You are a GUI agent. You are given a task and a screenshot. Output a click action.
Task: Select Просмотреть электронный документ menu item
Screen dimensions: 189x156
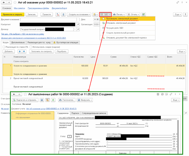[x=124, y=19]
